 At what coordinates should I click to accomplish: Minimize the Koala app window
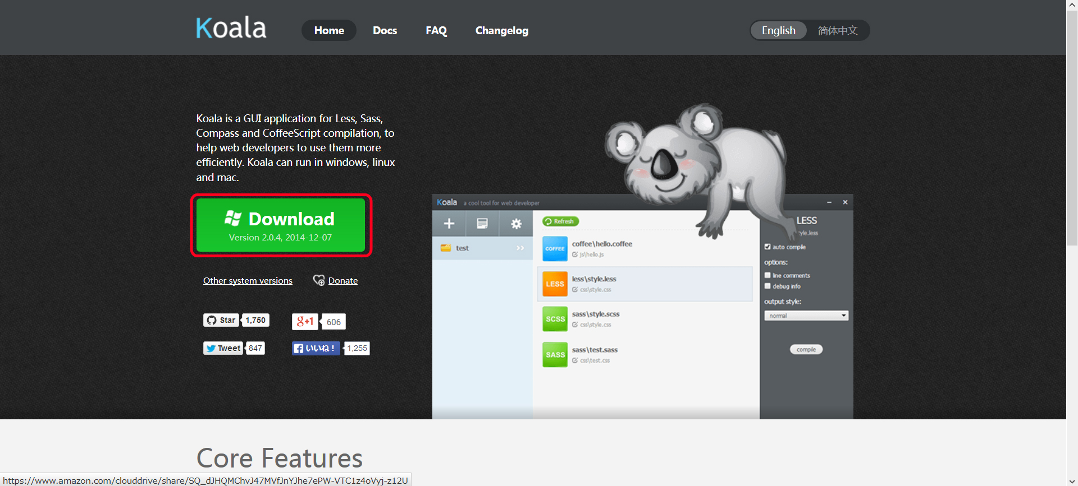pos(829,202)
